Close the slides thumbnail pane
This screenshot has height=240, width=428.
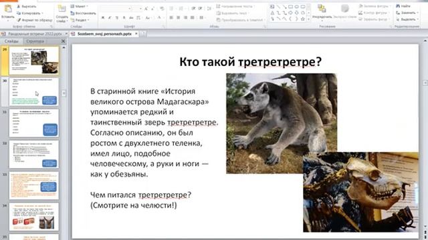point(63,41)
